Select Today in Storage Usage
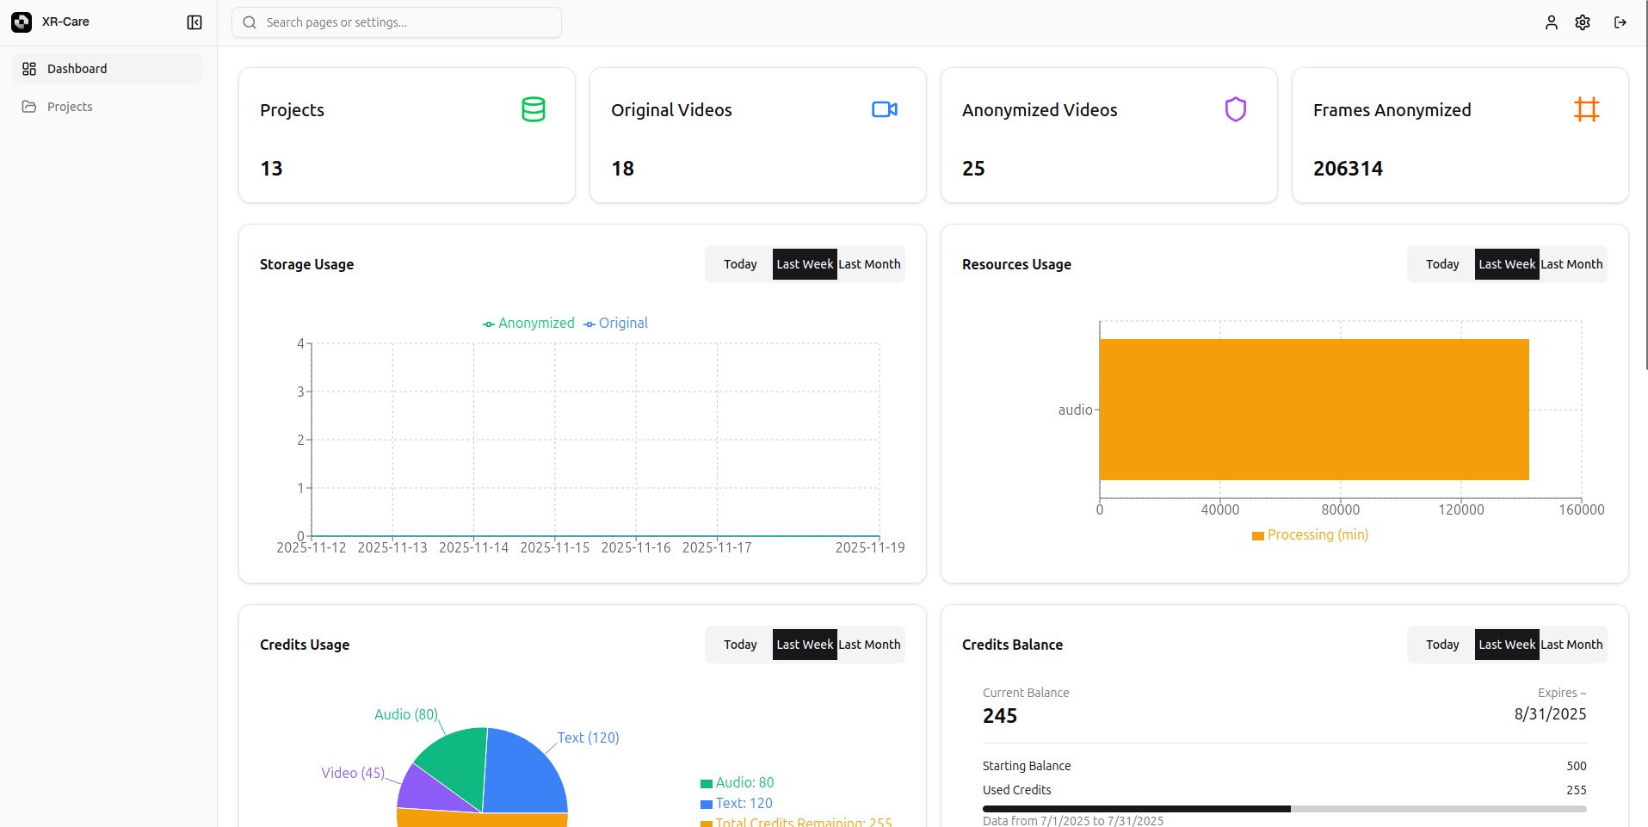Screen dimensions: 1648x827 [x=740, y=264]
